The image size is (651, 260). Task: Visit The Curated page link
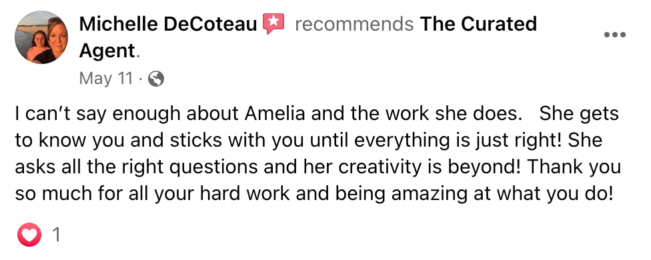tap(479, 24)
